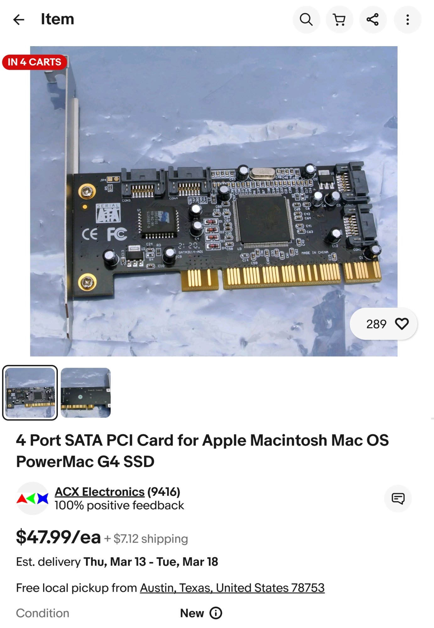Tap the 4 Port SATA PCI title
Image resolution: width=434 pixels, height=628 pixels.
pos(202,451)
